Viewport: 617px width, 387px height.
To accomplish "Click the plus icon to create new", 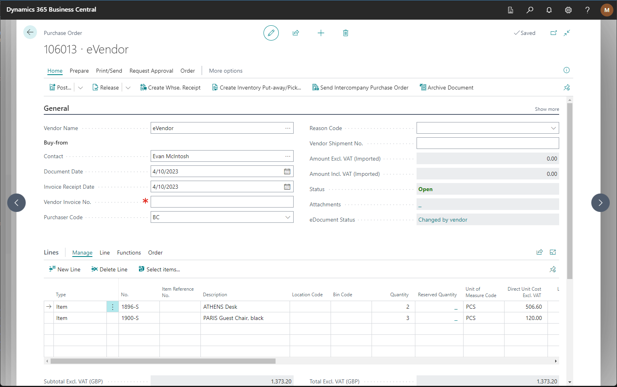I will click(321, 33).
